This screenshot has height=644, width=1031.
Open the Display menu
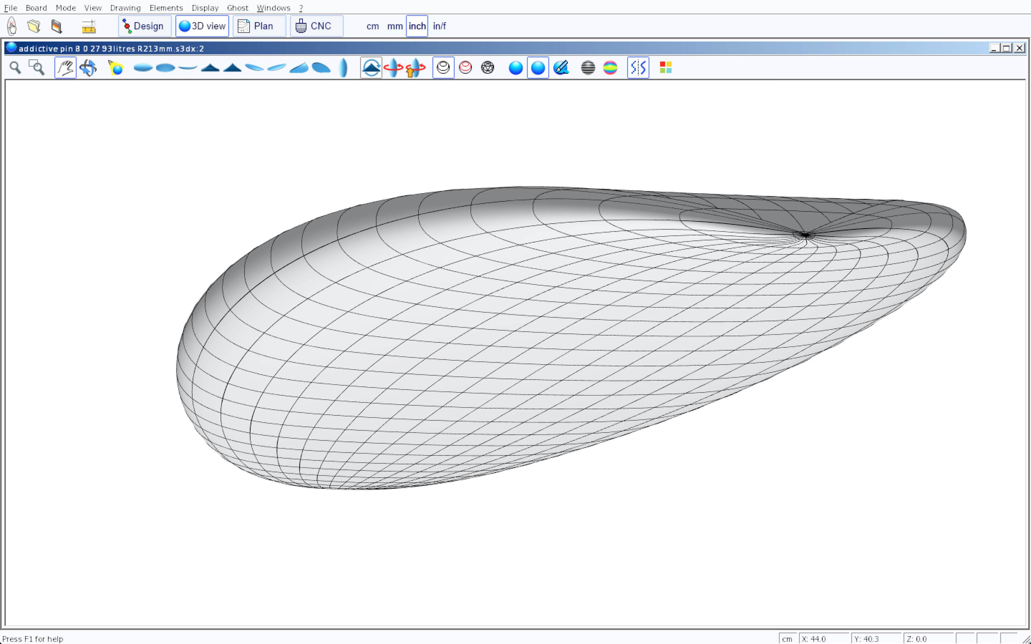pos(205,8)
